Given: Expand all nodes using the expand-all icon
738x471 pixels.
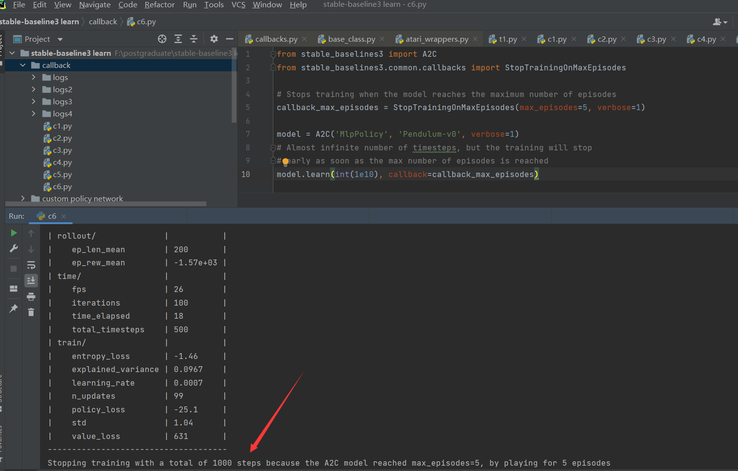Looking at the screenshot, I should [x=178, y=39].
